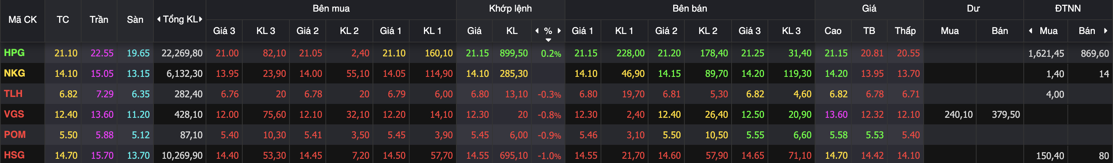Select the TLH ticker row

[13, 94]
